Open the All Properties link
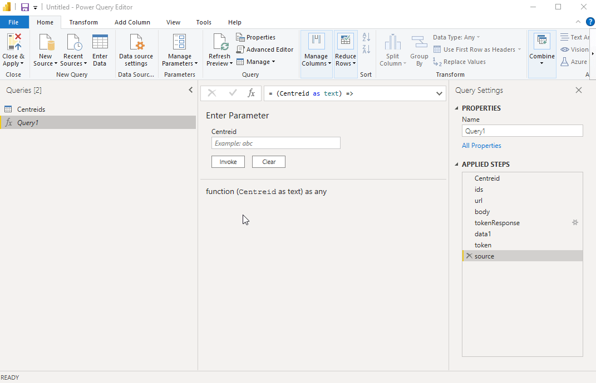596x383 pixels. [x=481, y=146]
